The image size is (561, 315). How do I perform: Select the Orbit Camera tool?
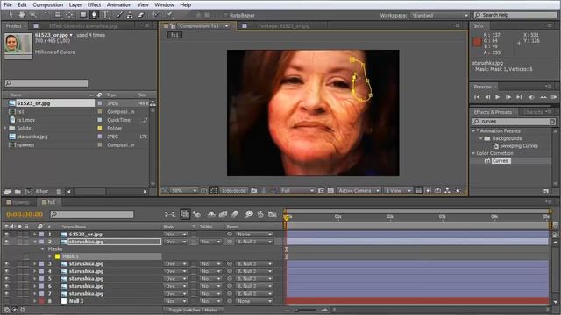(58, 15)
